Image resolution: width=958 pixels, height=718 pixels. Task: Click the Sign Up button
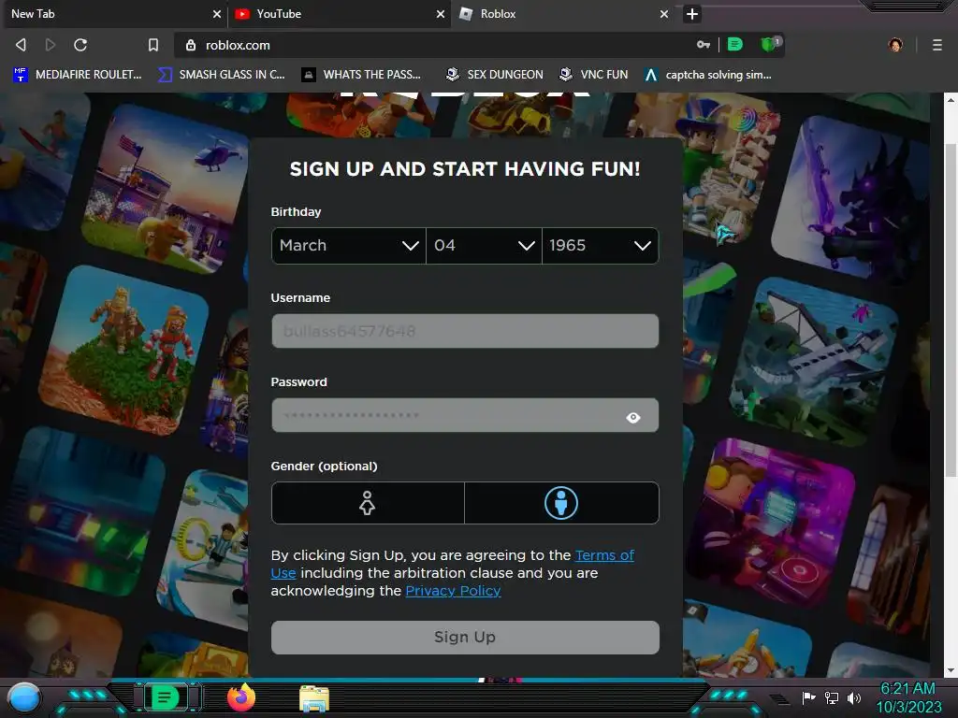point(465,638)
